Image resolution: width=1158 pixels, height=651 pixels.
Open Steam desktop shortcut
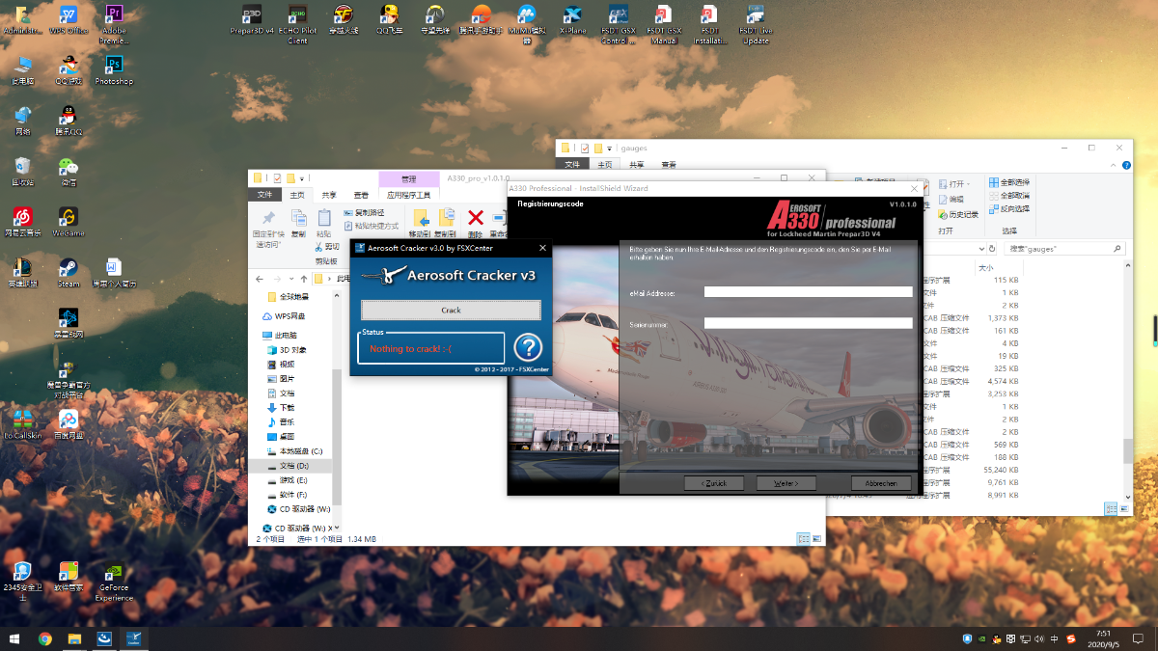pos(69,271)
